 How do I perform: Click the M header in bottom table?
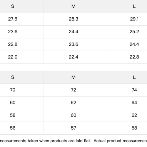(73, 77)
